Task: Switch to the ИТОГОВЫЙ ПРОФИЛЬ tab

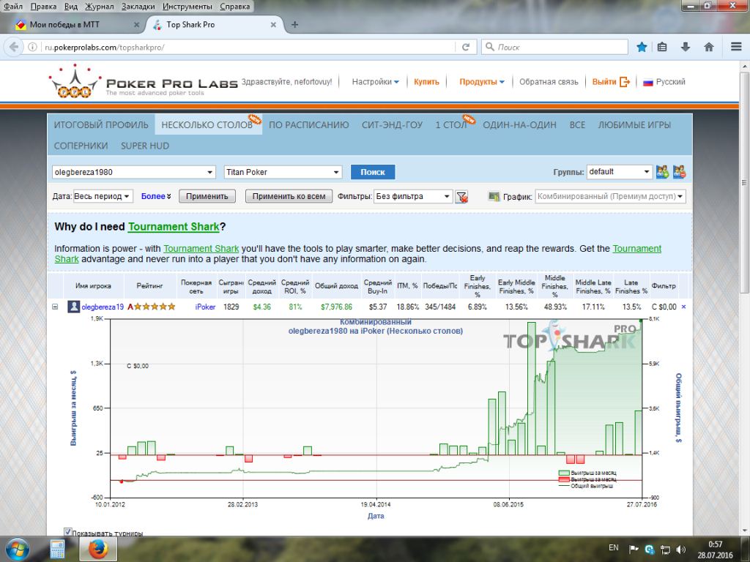Action: pyautogui.click(x=101, y=124)
